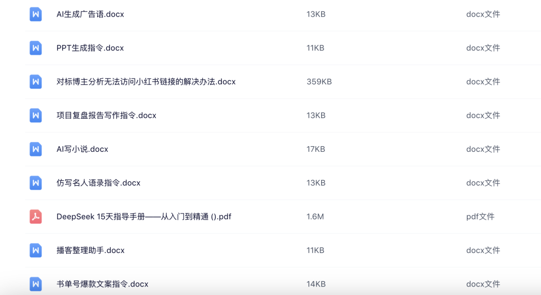Click the Word icon for 仿写名人语录指令.docx
541x295 pixels.
coord(36,183)
